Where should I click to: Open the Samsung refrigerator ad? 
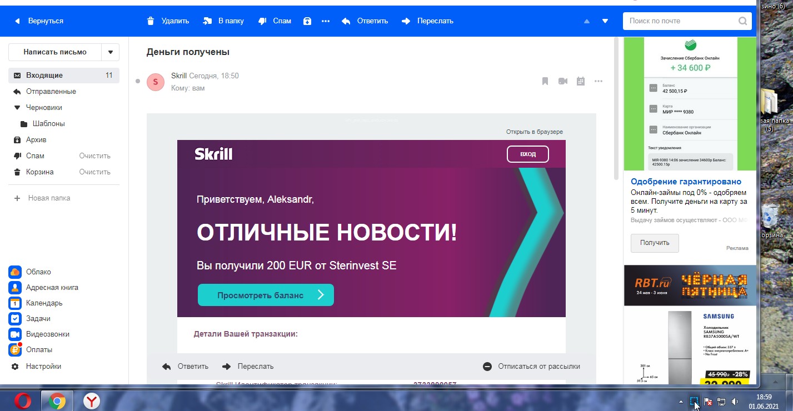pyautogui.click(x=690, y=345)
